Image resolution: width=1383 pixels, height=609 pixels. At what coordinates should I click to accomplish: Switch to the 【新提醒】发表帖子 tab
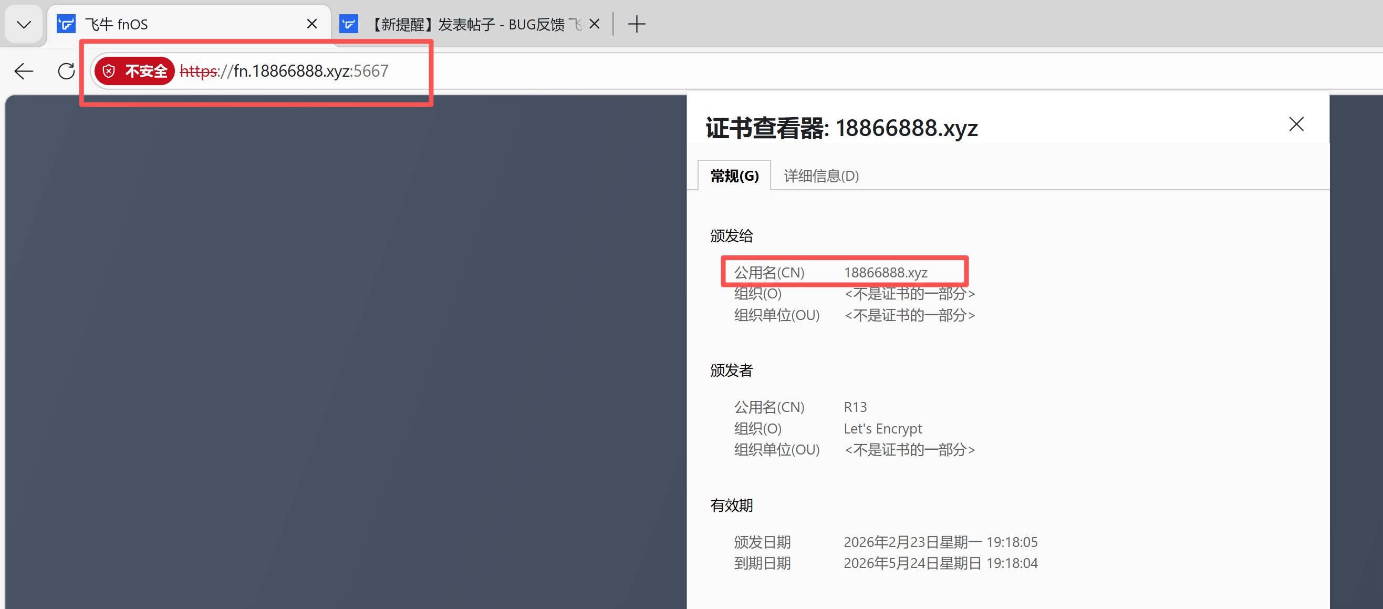tap(467, 24)
